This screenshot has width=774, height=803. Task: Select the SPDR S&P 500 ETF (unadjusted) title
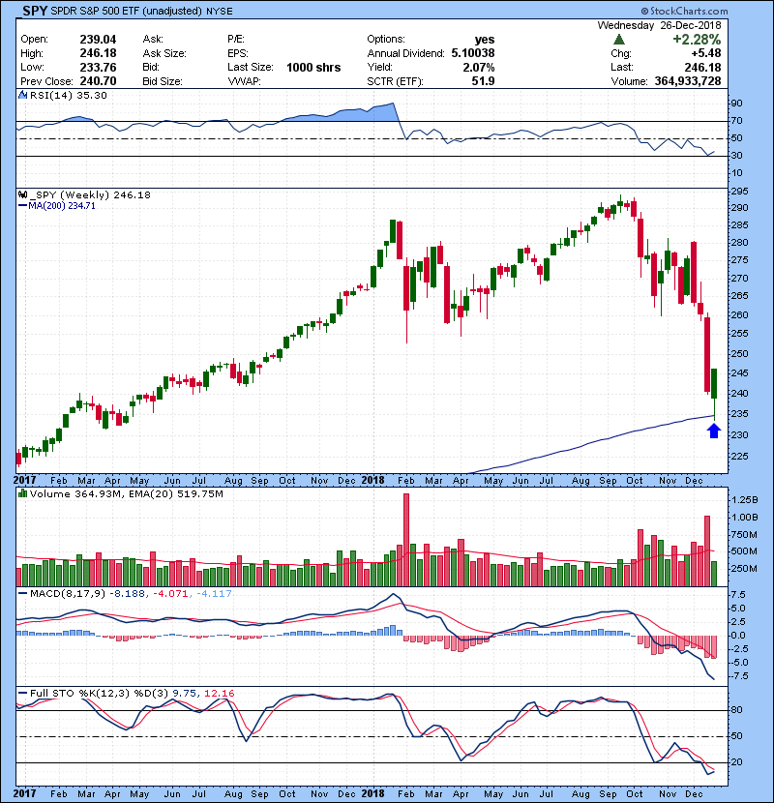point(127,12)
